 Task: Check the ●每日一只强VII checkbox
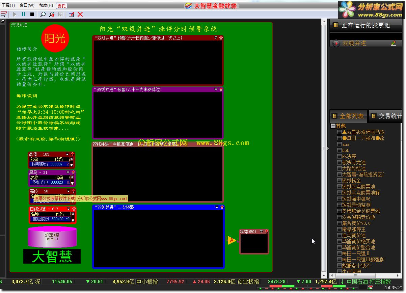(x=340, y=138)
